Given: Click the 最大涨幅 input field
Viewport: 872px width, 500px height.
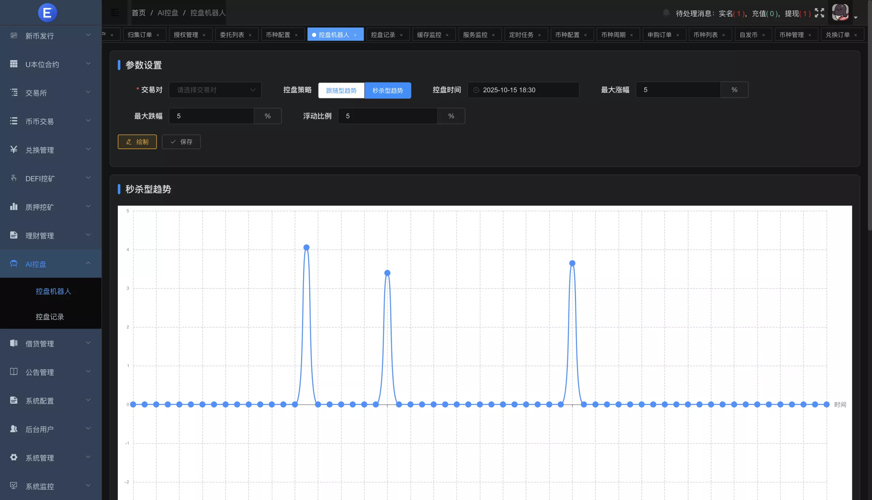Looking at the screenshot, I should tap(678, 90).
